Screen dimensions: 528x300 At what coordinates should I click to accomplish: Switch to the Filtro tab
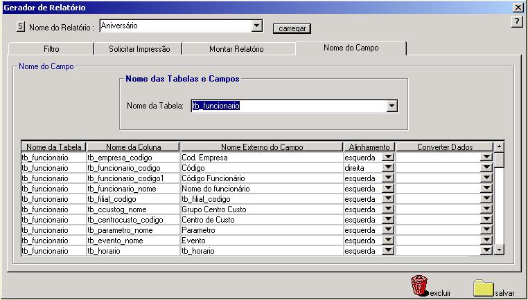pyautogui.click(x=51, y=49)
